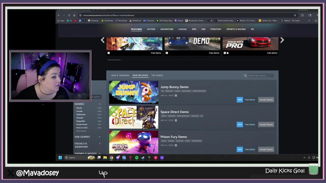
Task: Open File Explorer from the taskbar
Action: coord(105,158)
